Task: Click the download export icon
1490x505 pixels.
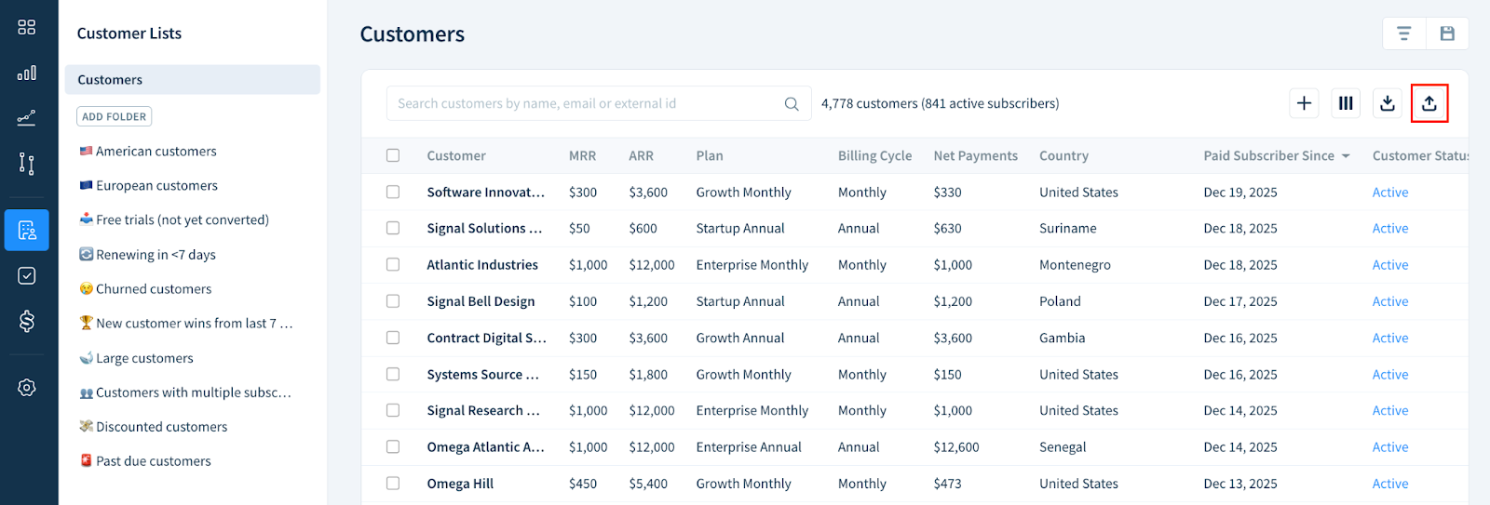Action: pyautogui.click(x=1388, y=103)
